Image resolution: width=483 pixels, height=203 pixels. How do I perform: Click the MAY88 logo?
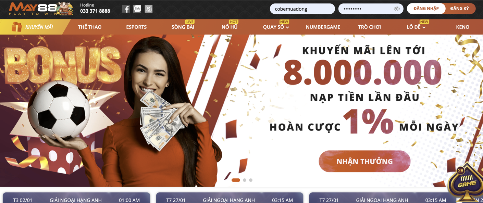(x=41, y=9)
